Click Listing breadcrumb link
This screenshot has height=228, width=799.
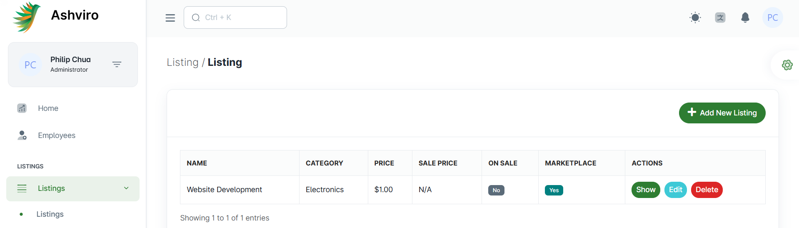[x=182, y=62]
